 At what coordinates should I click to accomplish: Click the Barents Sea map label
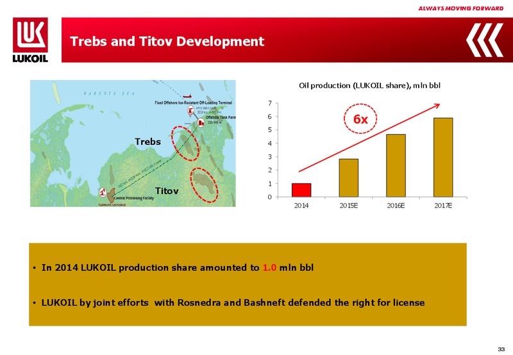[x=109, y=94]
